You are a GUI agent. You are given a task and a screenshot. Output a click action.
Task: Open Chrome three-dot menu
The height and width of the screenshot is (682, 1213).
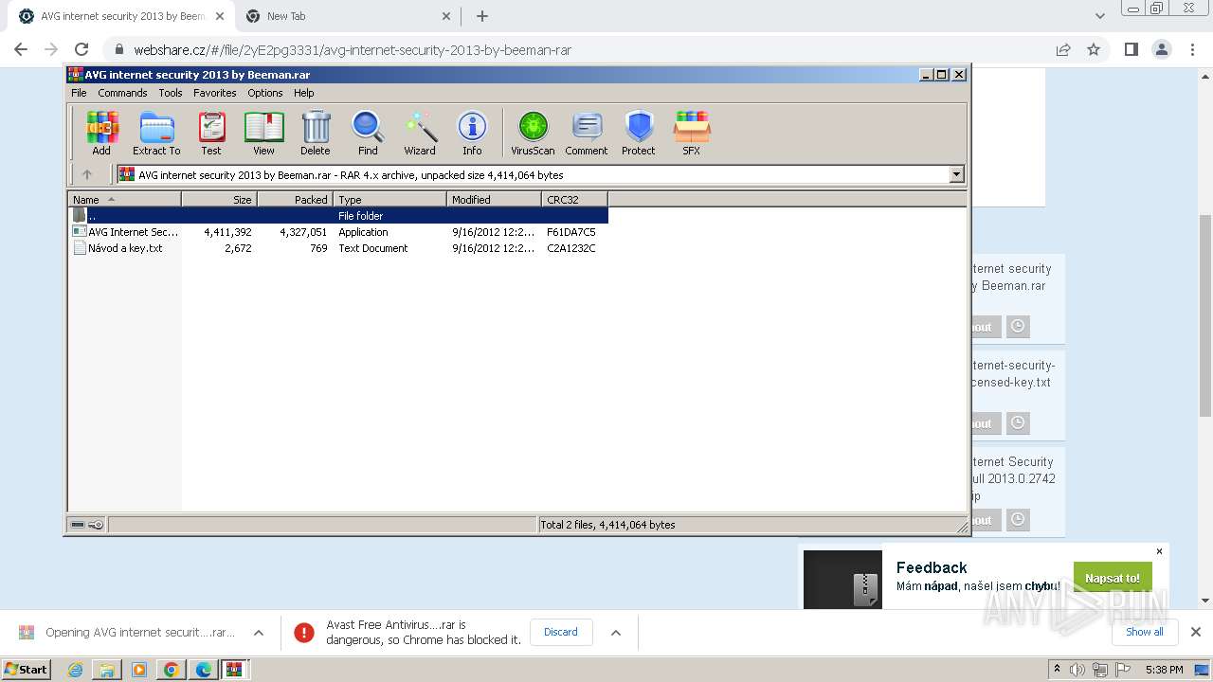[x=1192, y=49]
